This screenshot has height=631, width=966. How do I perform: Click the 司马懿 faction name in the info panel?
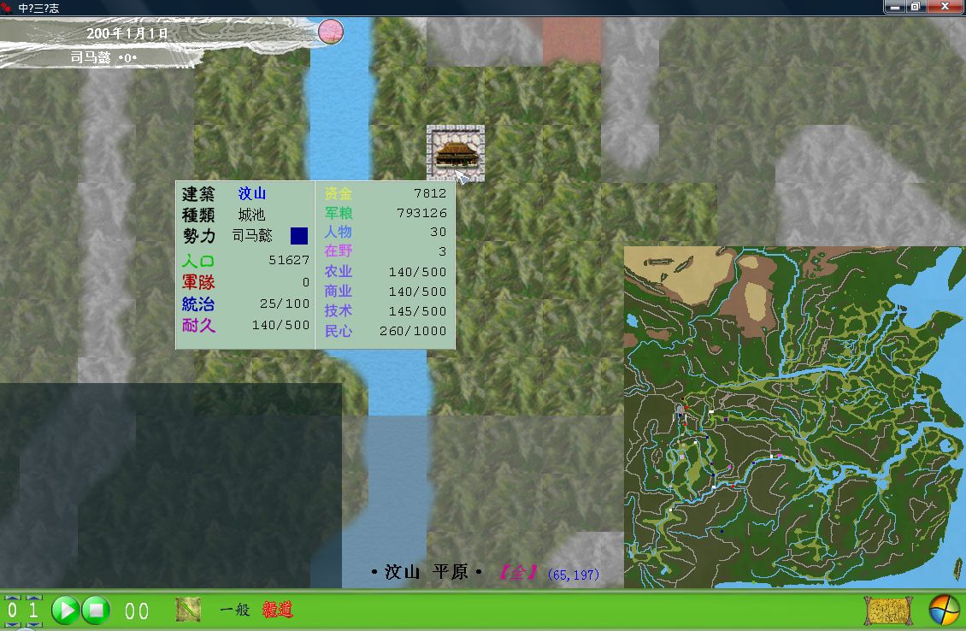(x=252, y=235)
